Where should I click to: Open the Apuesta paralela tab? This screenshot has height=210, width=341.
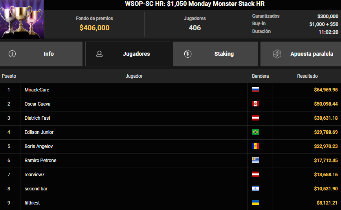click(x=301, y=54)
